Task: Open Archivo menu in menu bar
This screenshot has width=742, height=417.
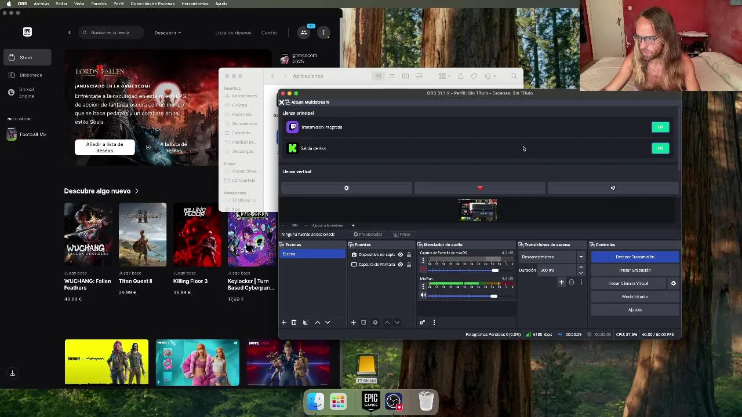Action: 41,3
